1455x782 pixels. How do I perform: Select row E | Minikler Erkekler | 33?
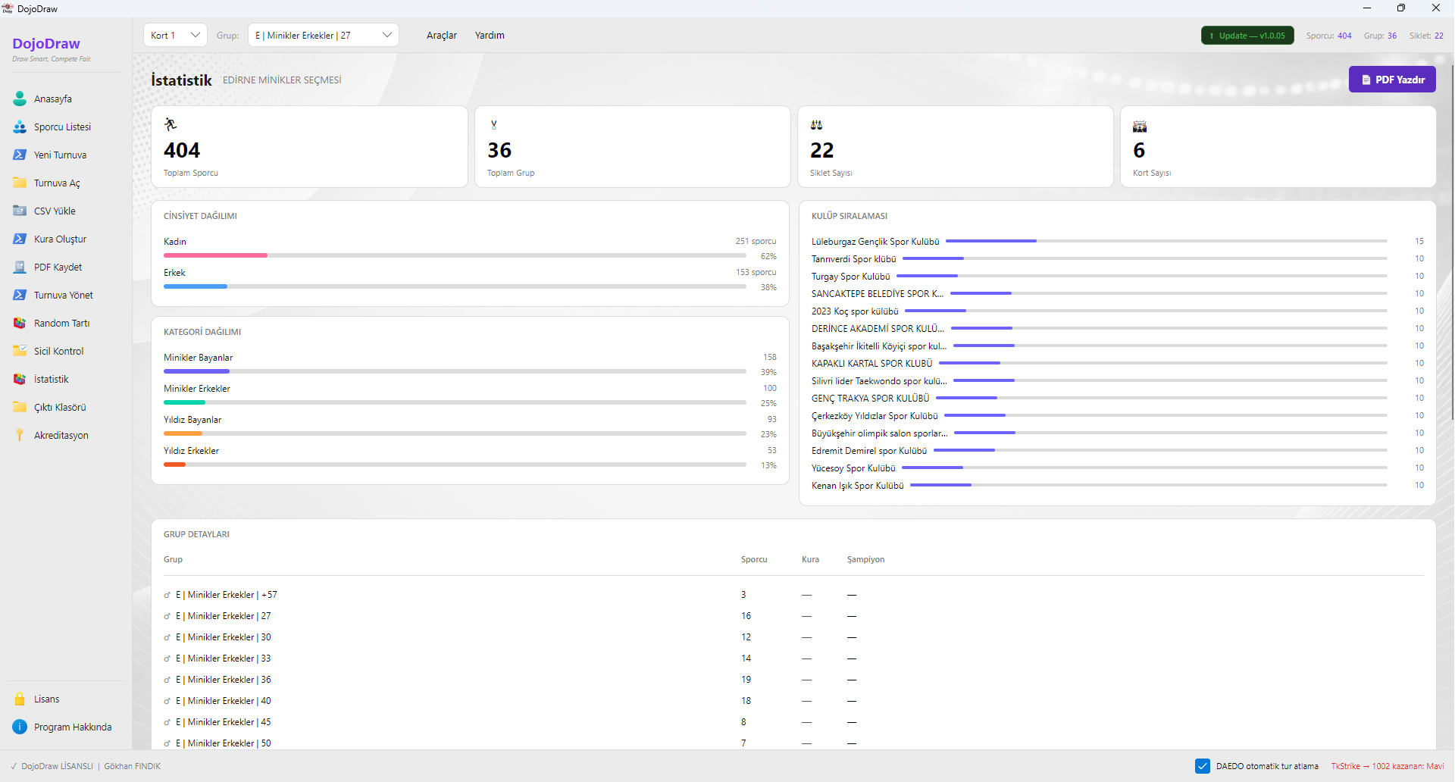tap(793, 658)
